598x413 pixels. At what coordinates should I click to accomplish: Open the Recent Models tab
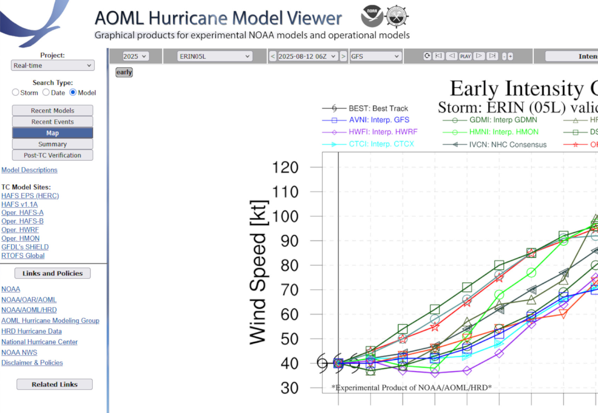pyautogui.click(x=53, y=110)
